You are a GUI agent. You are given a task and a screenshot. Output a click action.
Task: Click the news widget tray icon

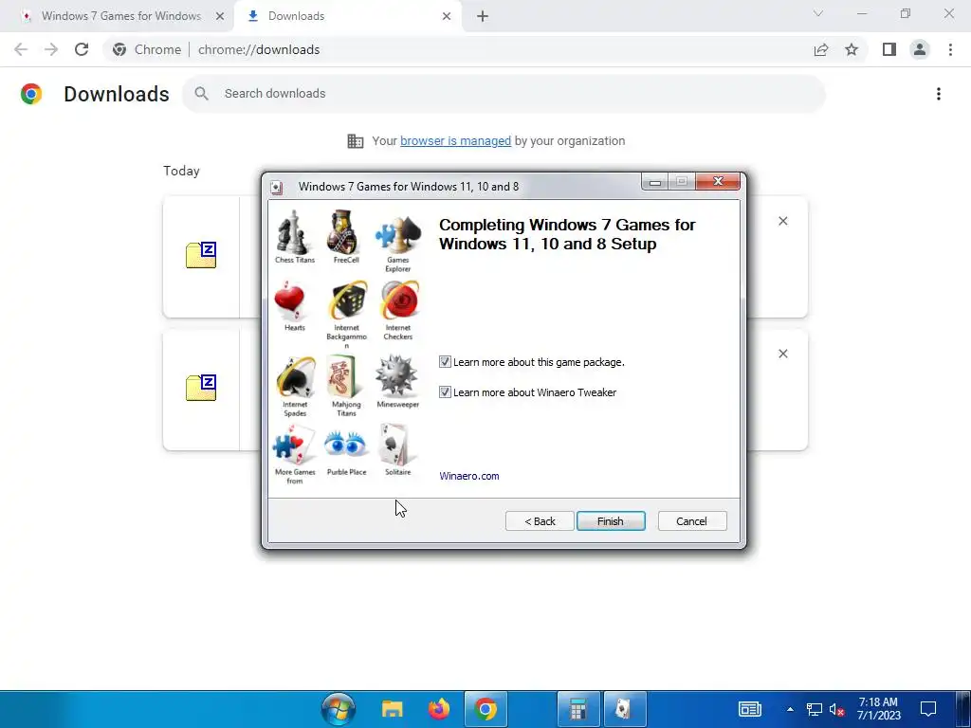click(749, 709)
